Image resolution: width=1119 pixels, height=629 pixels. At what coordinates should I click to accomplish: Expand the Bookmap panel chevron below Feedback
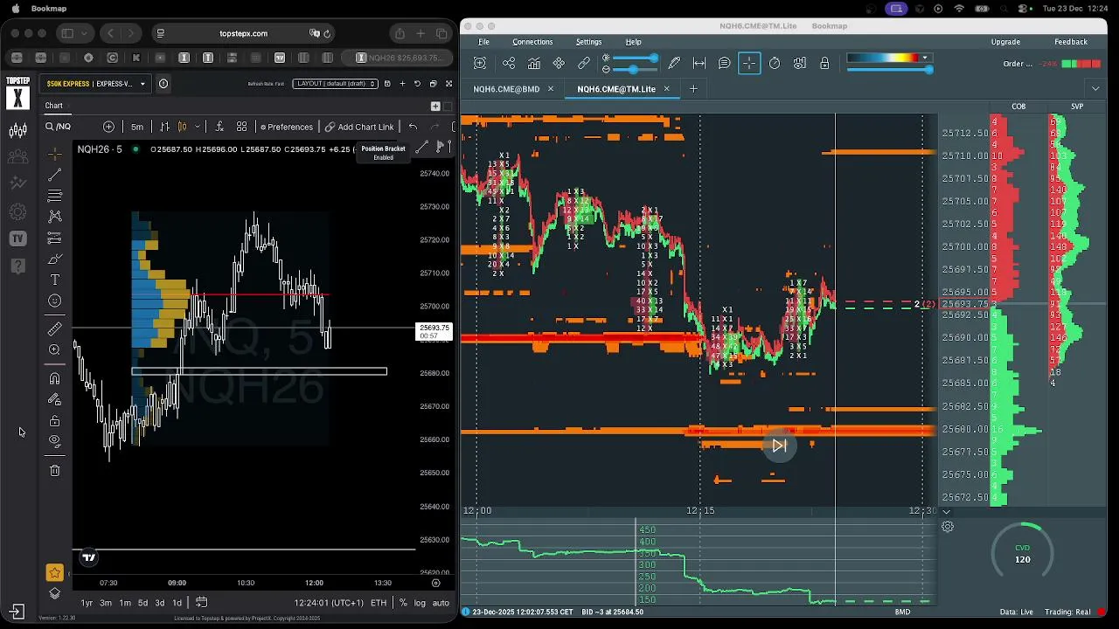(1095, 88)
